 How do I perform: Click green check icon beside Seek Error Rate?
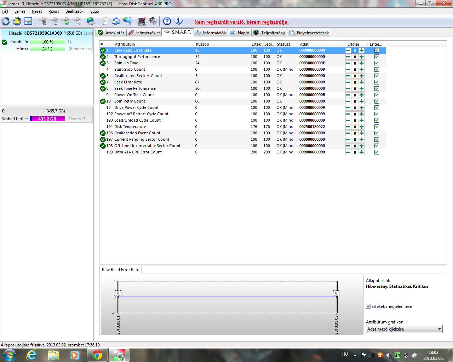103,82
